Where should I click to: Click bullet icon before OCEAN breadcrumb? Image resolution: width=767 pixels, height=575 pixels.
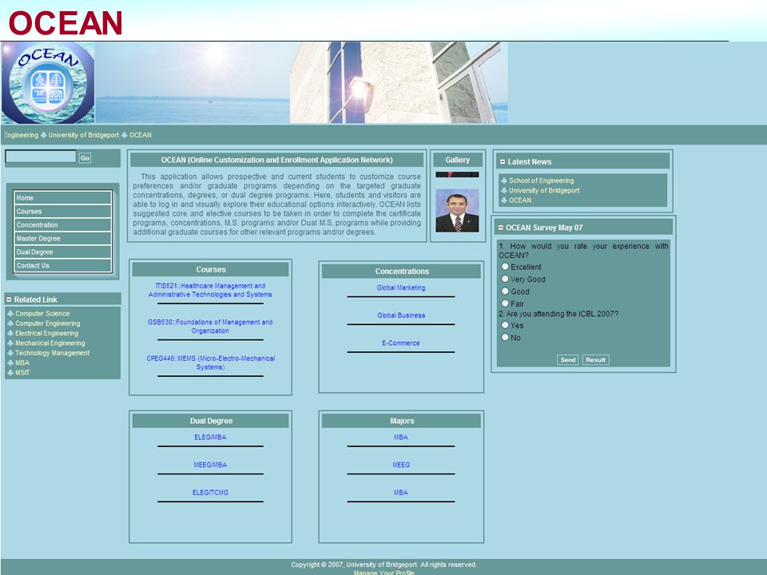click(x=125, y=135)
